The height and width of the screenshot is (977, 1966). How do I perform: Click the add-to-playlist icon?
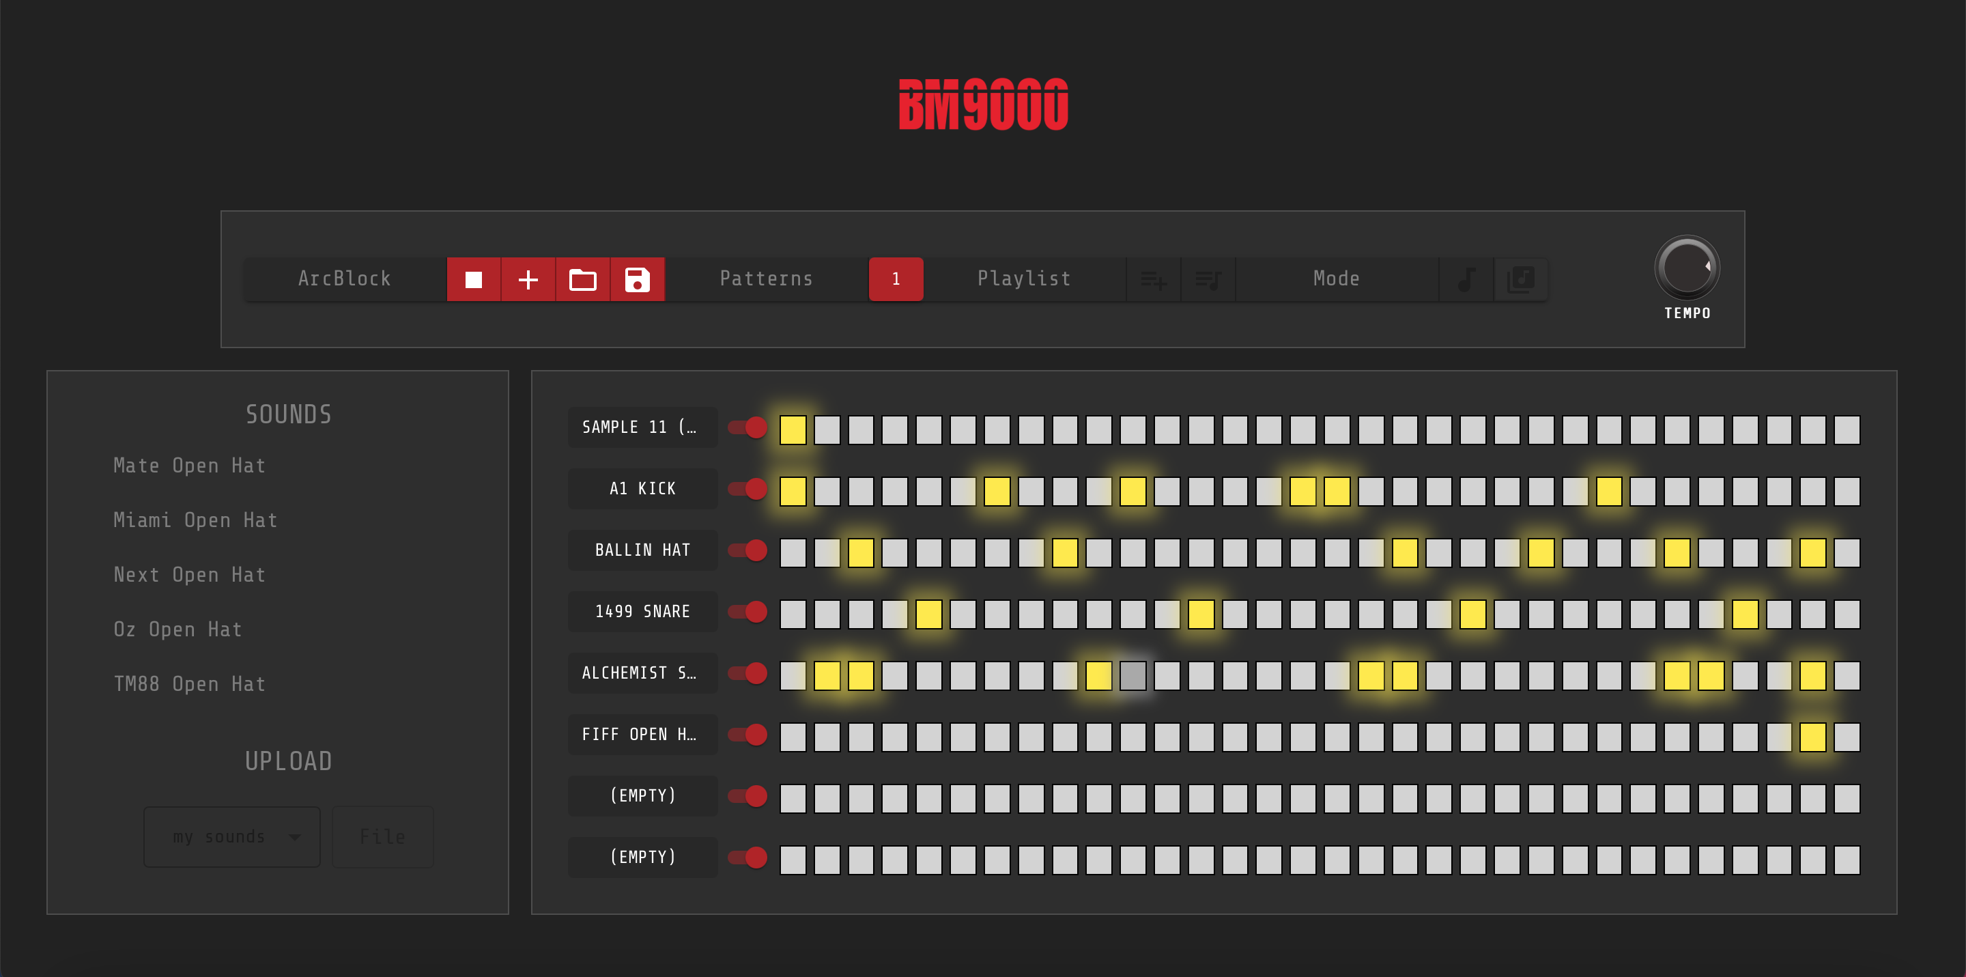[x=1153, y=279]
